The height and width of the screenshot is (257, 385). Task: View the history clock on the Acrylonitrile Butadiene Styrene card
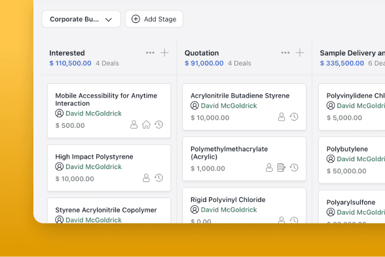[x=294, y=117]
